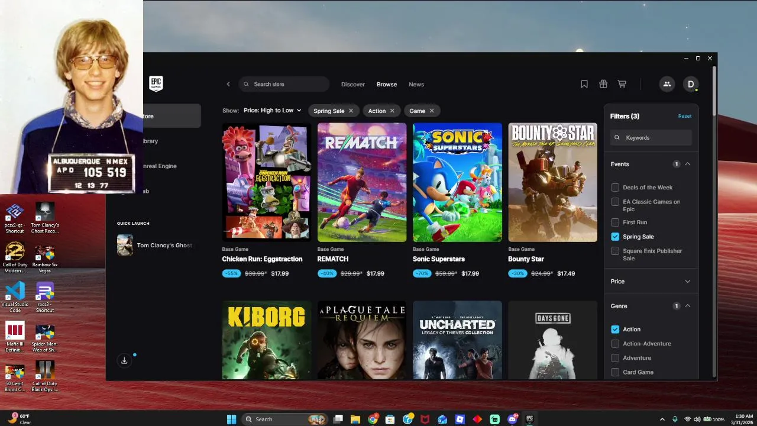Reset all filters
Image resolution: width=757 pixels, height=426 pixels.
(x=685, y=116)
